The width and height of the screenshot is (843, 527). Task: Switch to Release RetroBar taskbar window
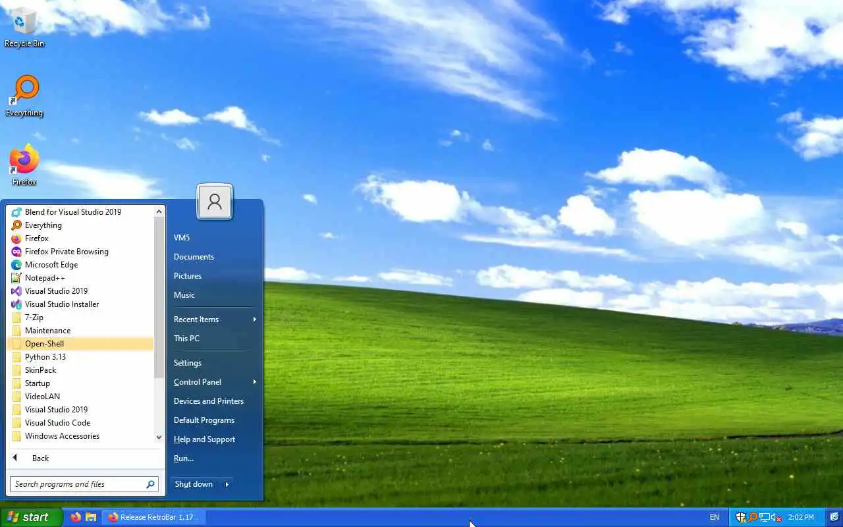click(154, 517)
